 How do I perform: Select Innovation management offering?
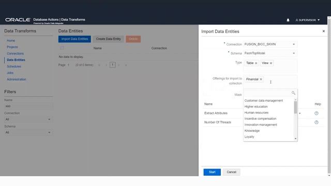pos(261,125)
